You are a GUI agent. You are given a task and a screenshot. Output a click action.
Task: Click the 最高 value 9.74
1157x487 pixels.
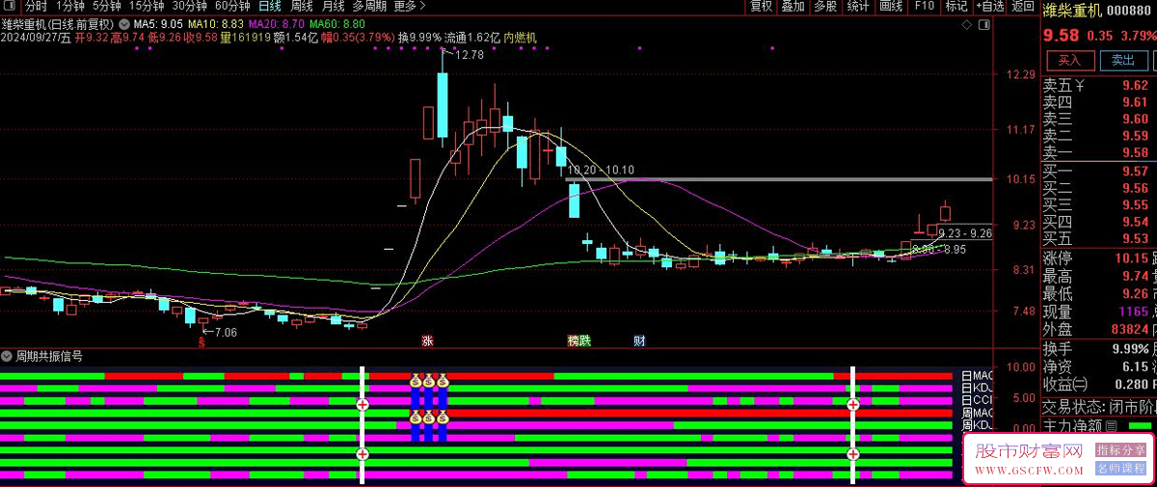(1135, 277)
